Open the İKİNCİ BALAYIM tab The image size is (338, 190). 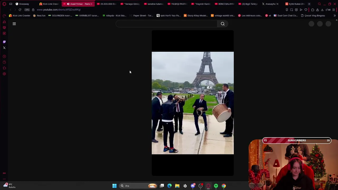click(224, 4)
